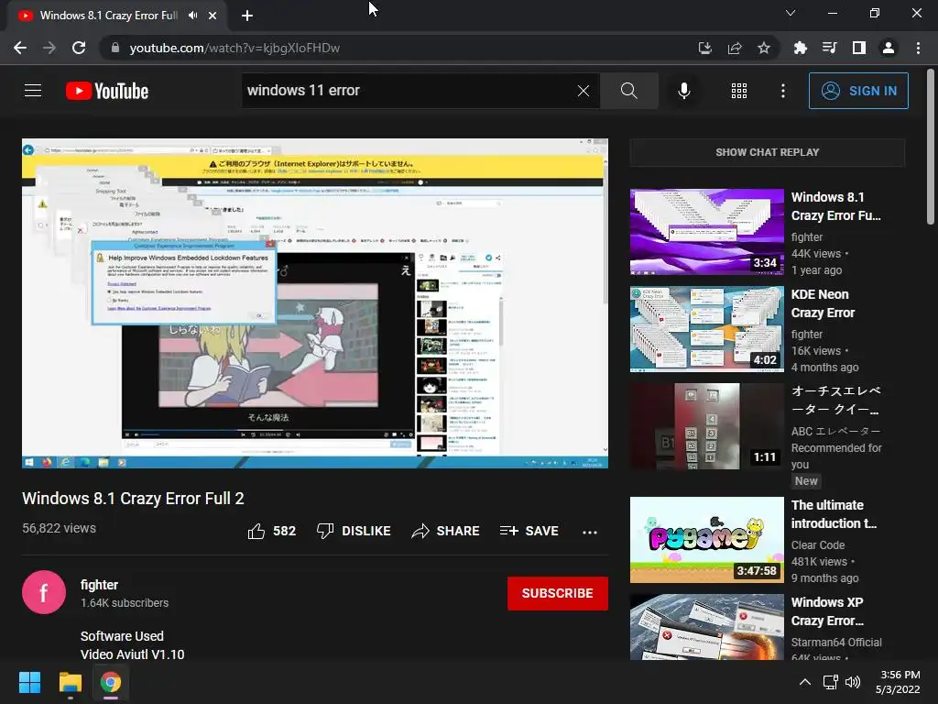Click the 1.64K subscribers text
The width and height of the screenshot is (938, 704).
coord(125,603)
